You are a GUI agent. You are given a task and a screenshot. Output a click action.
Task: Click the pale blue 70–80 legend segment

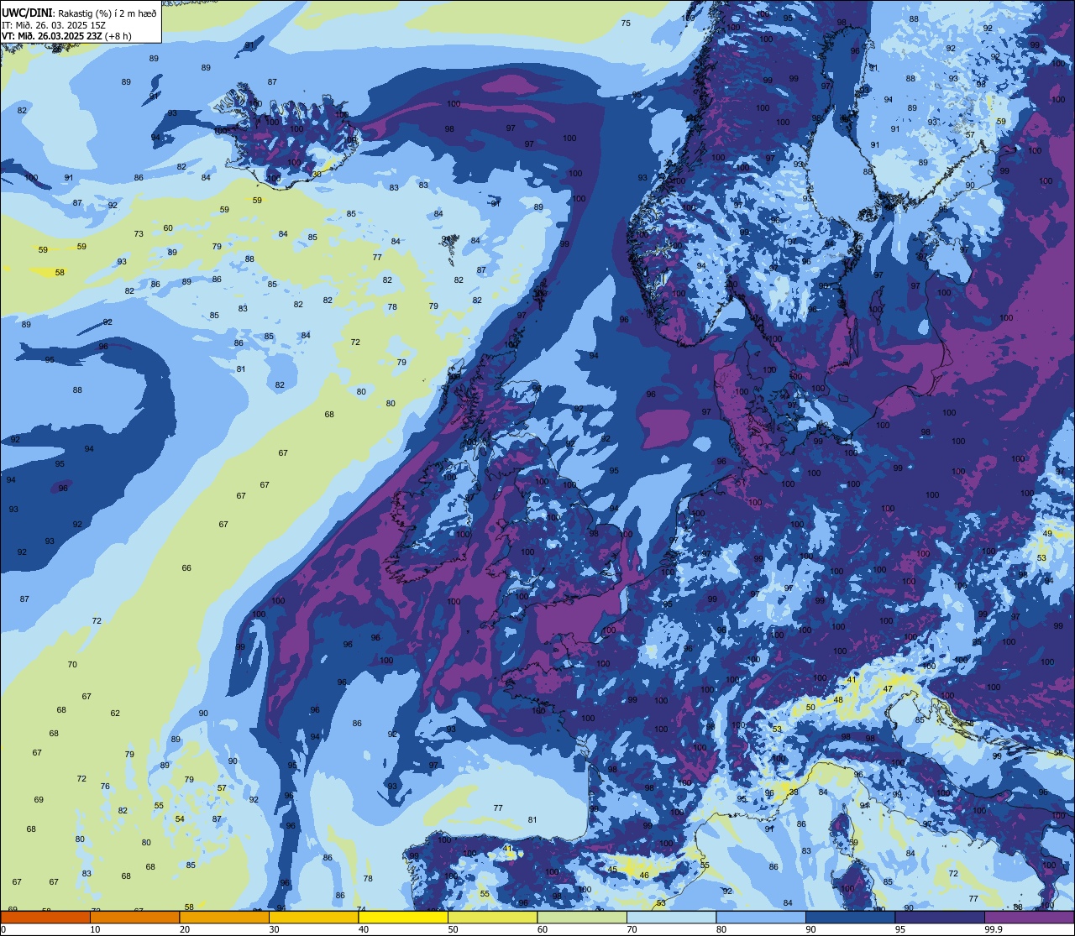(x=672, y=918)
